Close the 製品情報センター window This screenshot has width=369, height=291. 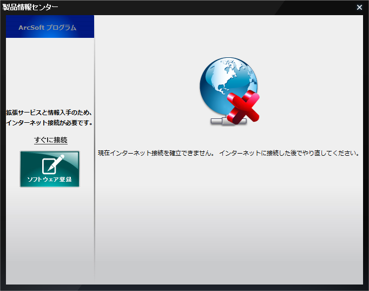click(x=359, y=7)
